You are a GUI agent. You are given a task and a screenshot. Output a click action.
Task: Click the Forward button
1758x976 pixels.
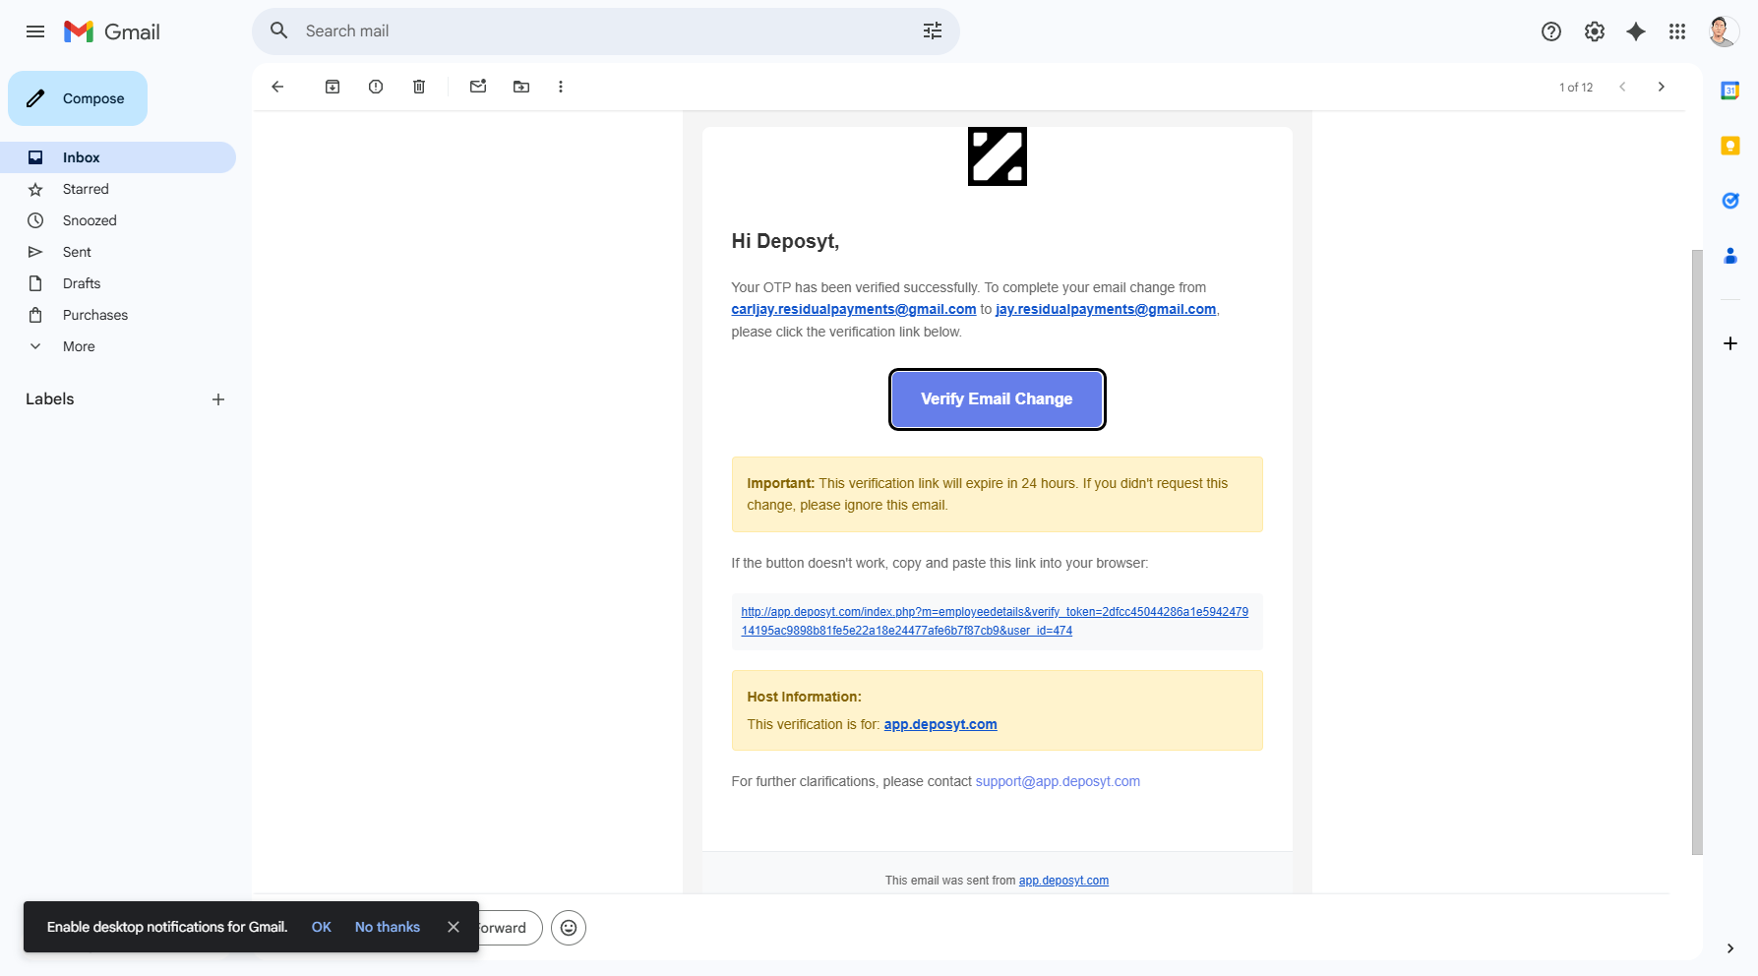coord(510,928)
